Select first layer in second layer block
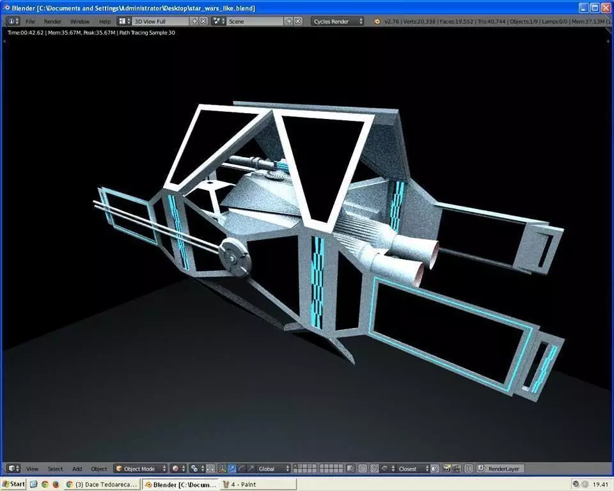The image size is (614, 491). [x=322, y=466]
